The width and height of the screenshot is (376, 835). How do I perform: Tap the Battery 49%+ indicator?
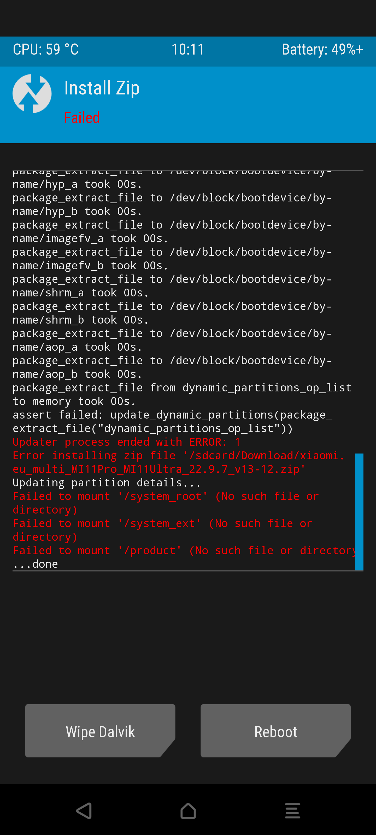[322, 50]
